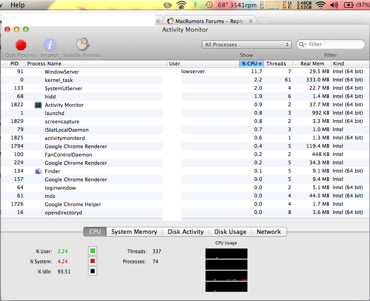
Task: Click the iStat memory usage menu item
Action: (297, 5)
